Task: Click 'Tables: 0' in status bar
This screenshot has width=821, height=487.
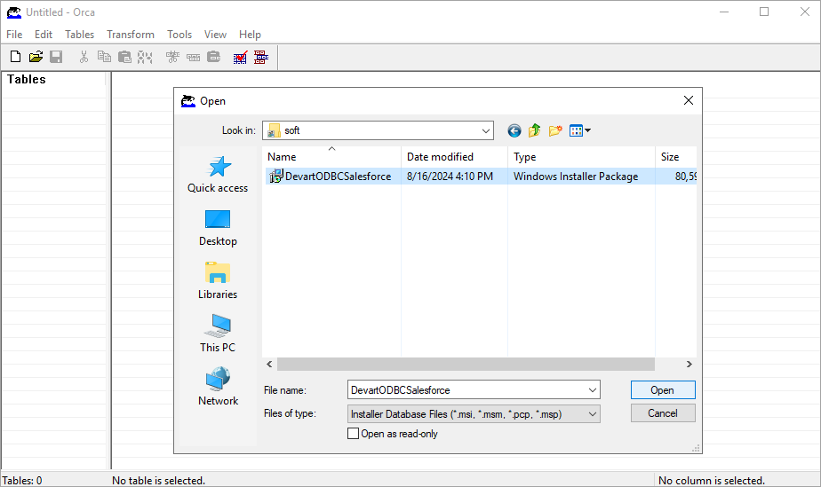Action: [22, 480]
